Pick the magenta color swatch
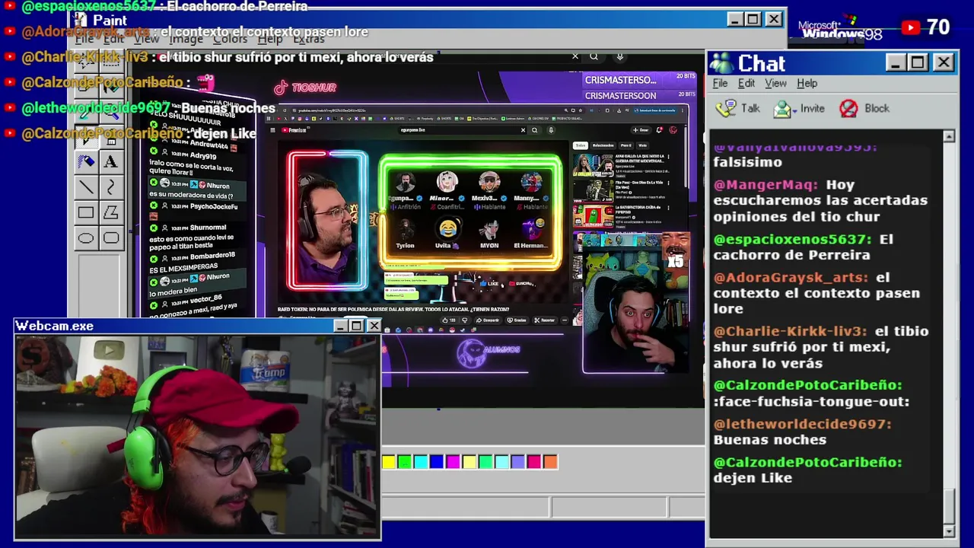 tap(453, 462)
